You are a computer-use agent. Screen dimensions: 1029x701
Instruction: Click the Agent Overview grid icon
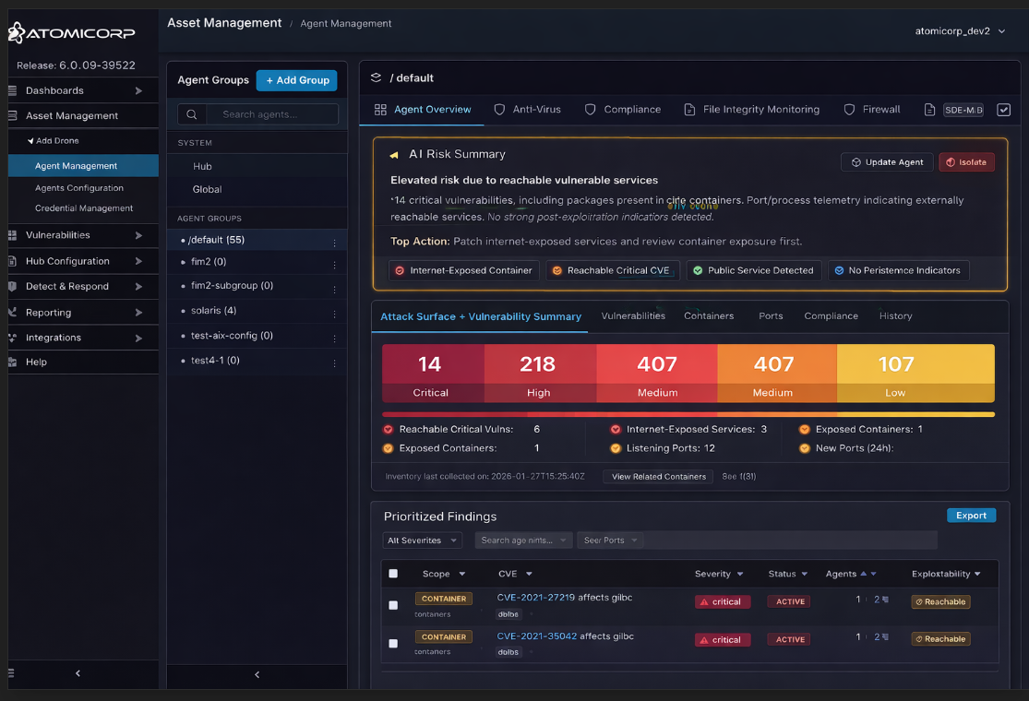click(x=380, y=110)
